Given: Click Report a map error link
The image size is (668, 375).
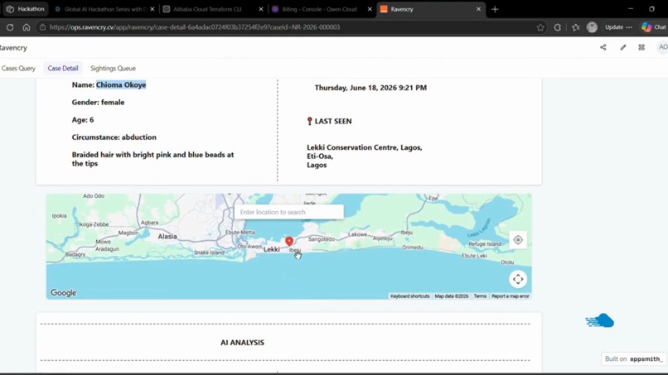Looking at the screenshot, I should pos(510,296).
